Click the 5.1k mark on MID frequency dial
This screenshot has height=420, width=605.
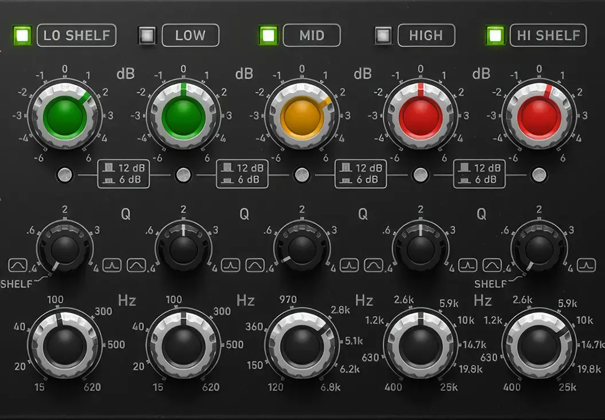(x=354, y=341)
